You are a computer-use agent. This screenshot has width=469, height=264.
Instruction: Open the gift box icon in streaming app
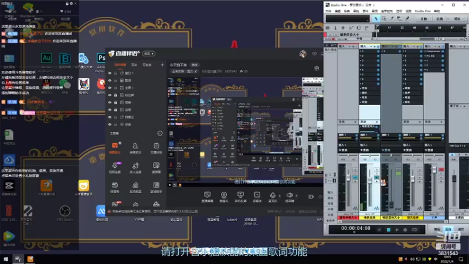(x=317, y=69)
